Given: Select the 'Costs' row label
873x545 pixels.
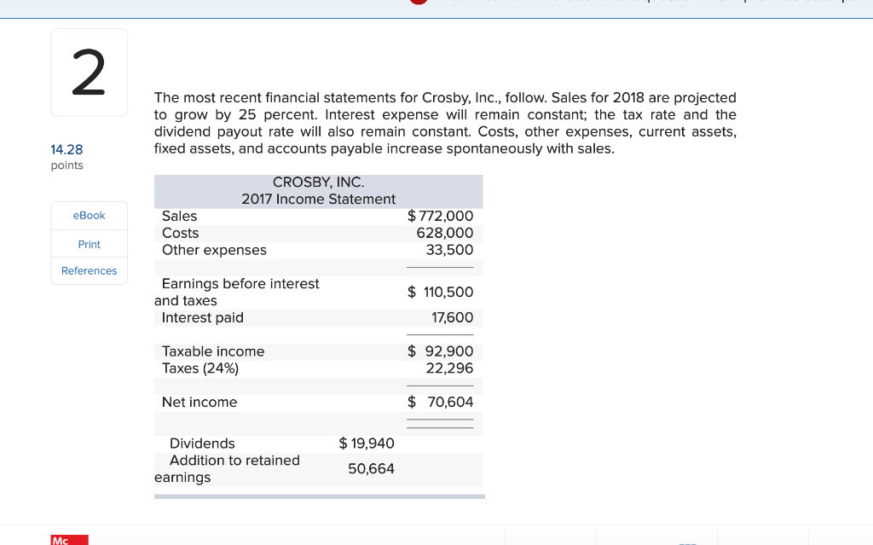Looking at the screenshot, I should pos(180,233).
